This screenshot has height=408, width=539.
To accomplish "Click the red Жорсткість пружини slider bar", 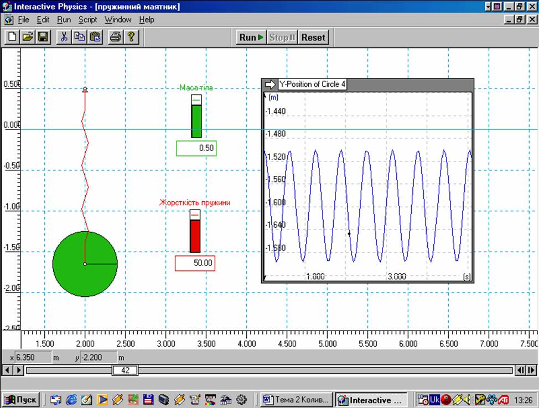I will click(195, 231).
